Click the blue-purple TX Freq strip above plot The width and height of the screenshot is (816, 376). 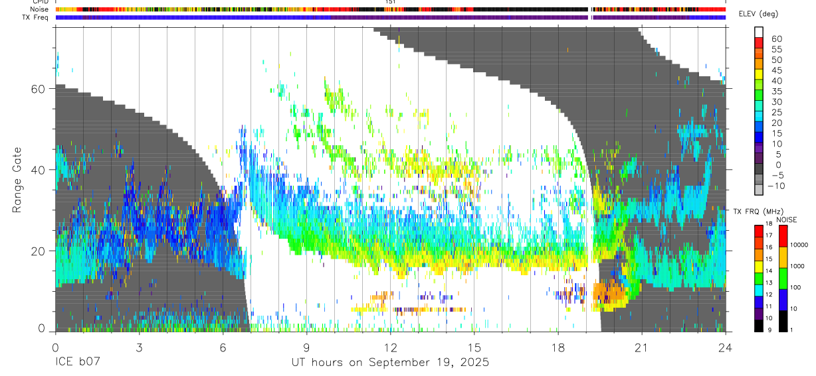pyautogui.click(x=390, y=17)
